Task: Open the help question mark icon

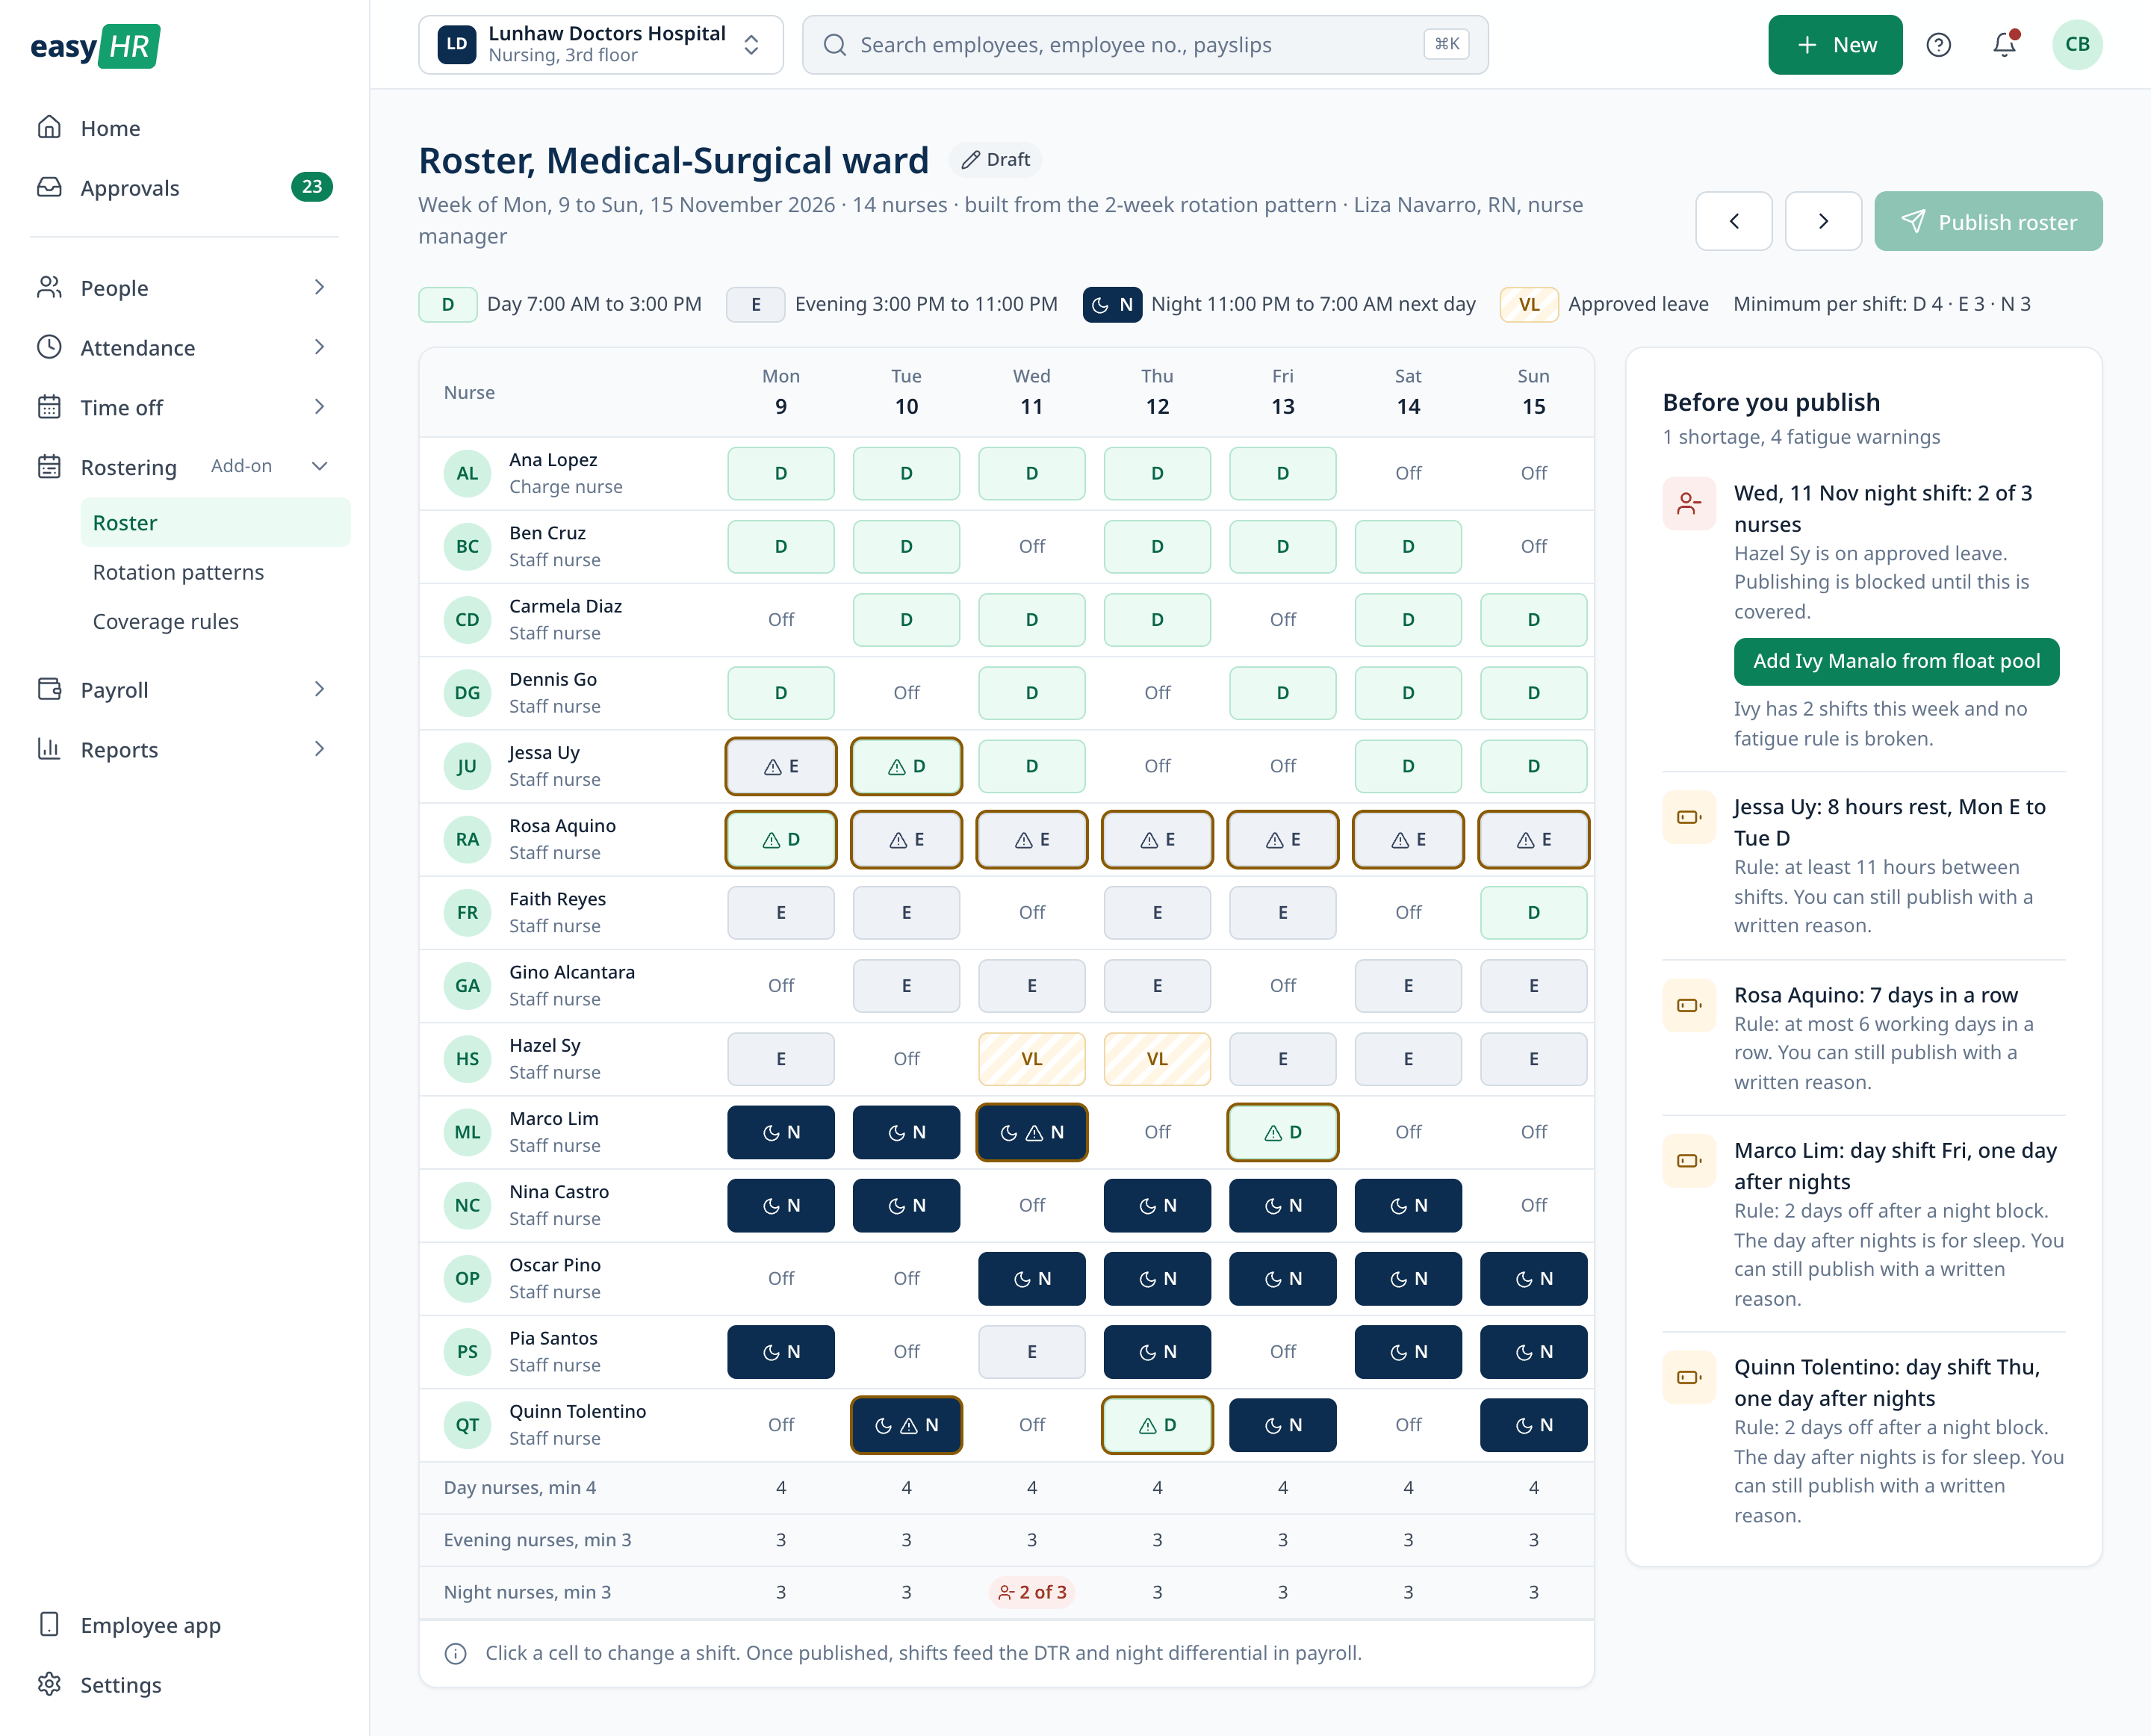Action: tap(1938, 45)
